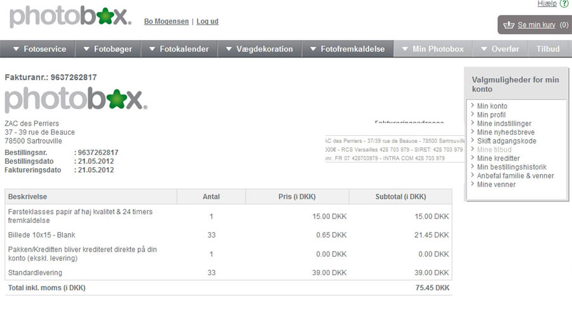Expand the Fotofremkaldelse dropdown arrow
This screenshot has width=572, height=310.
(313, 49)
